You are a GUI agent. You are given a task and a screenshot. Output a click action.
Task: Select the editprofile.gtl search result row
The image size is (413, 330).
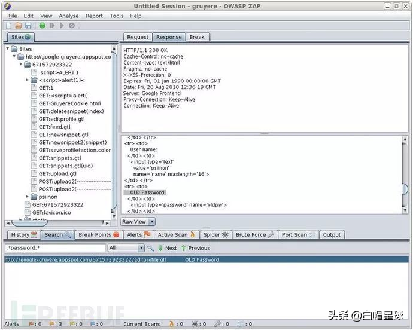(x=206, y=259)
